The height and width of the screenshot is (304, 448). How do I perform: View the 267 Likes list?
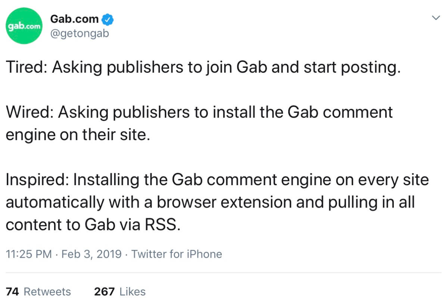point(120,291)
